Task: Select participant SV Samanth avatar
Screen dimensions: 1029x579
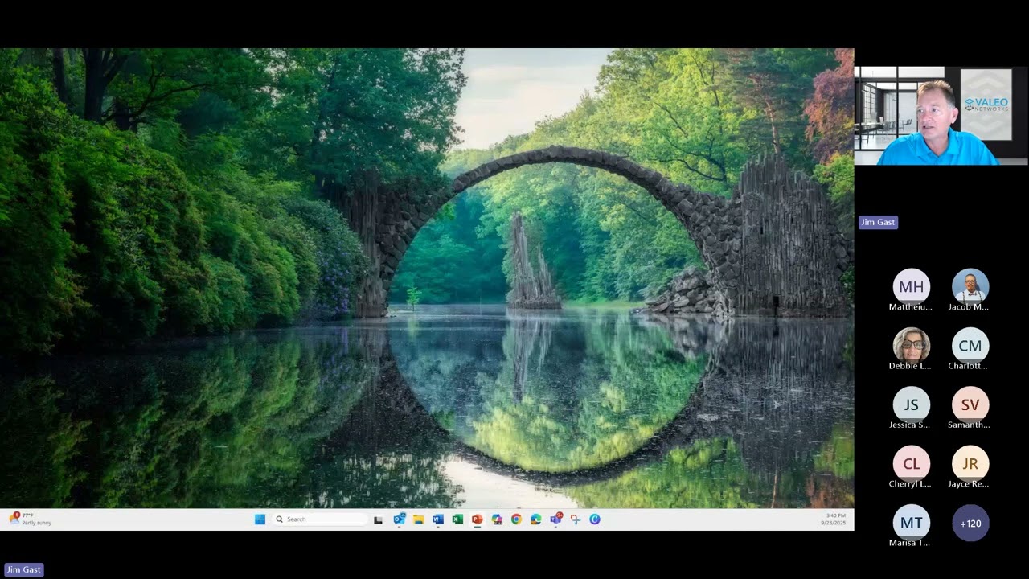Action: (x=970, y=404)
